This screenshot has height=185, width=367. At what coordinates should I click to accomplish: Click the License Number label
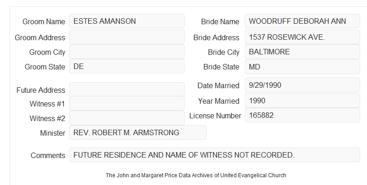pyautogui.click(x=215, y=116)
